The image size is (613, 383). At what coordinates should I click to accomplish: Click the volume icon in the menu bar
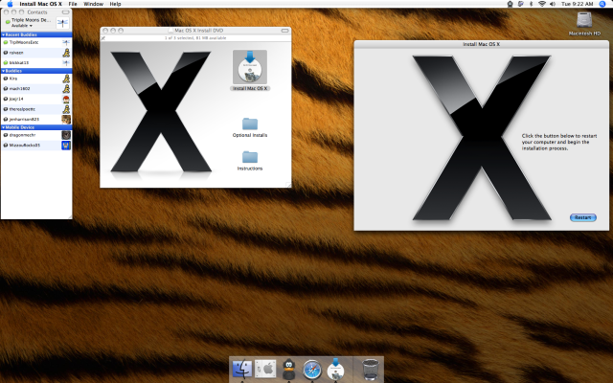coord(553,4)
